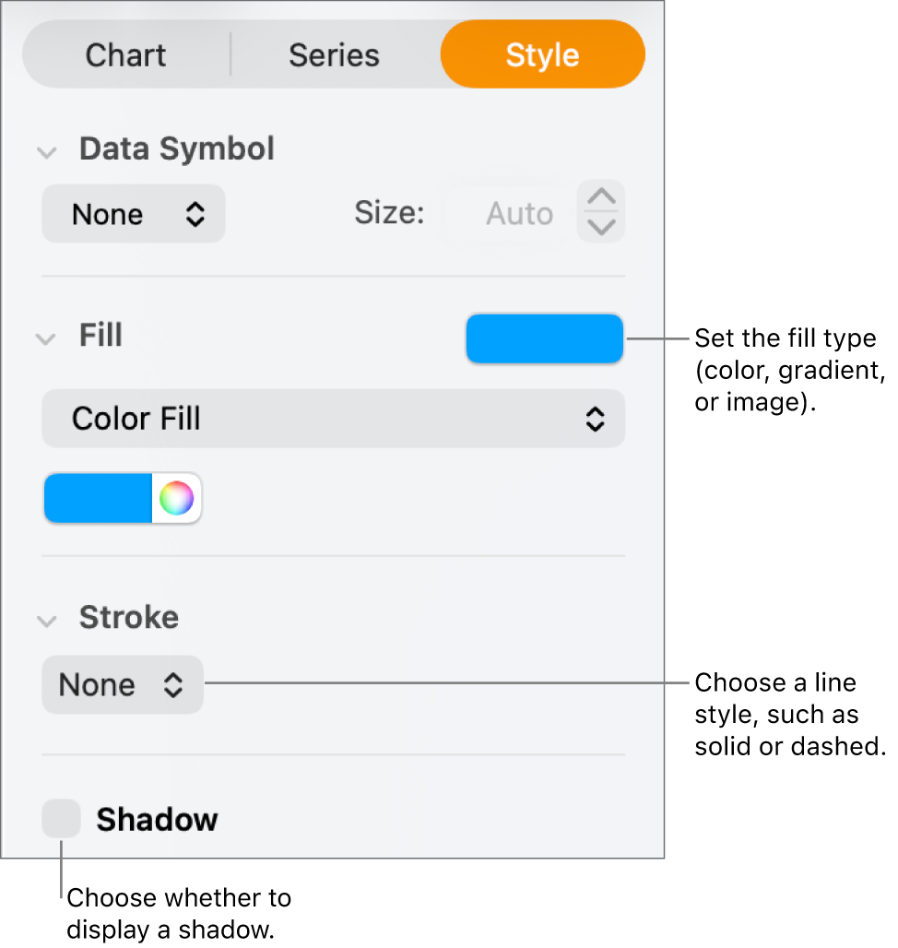Click the up arrow on the Size stepper
This screenshot has height=948, width=898.
point(600,196)
